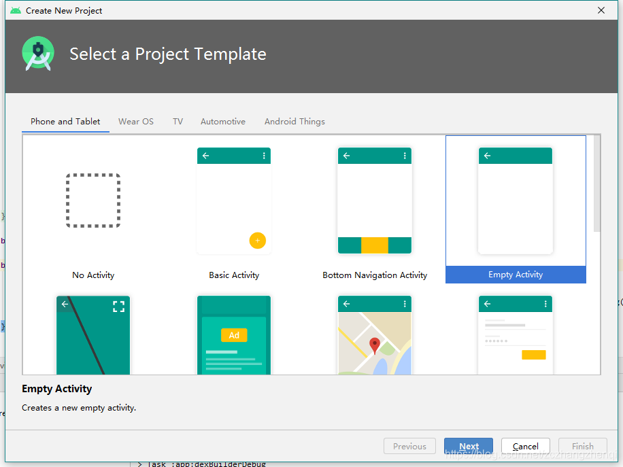Open the Wear OS tab
Image resolution: width=623 pixels, height=467 pixels.
136,122
